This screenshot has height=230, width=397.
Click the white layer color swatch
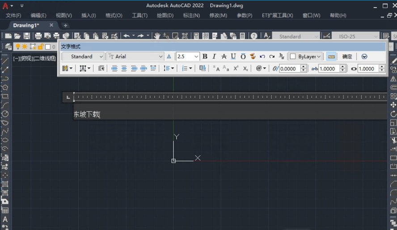coord(47,47)
